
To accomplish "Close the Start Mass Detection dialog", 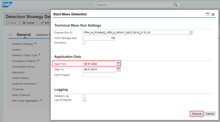I will point(213,14).
